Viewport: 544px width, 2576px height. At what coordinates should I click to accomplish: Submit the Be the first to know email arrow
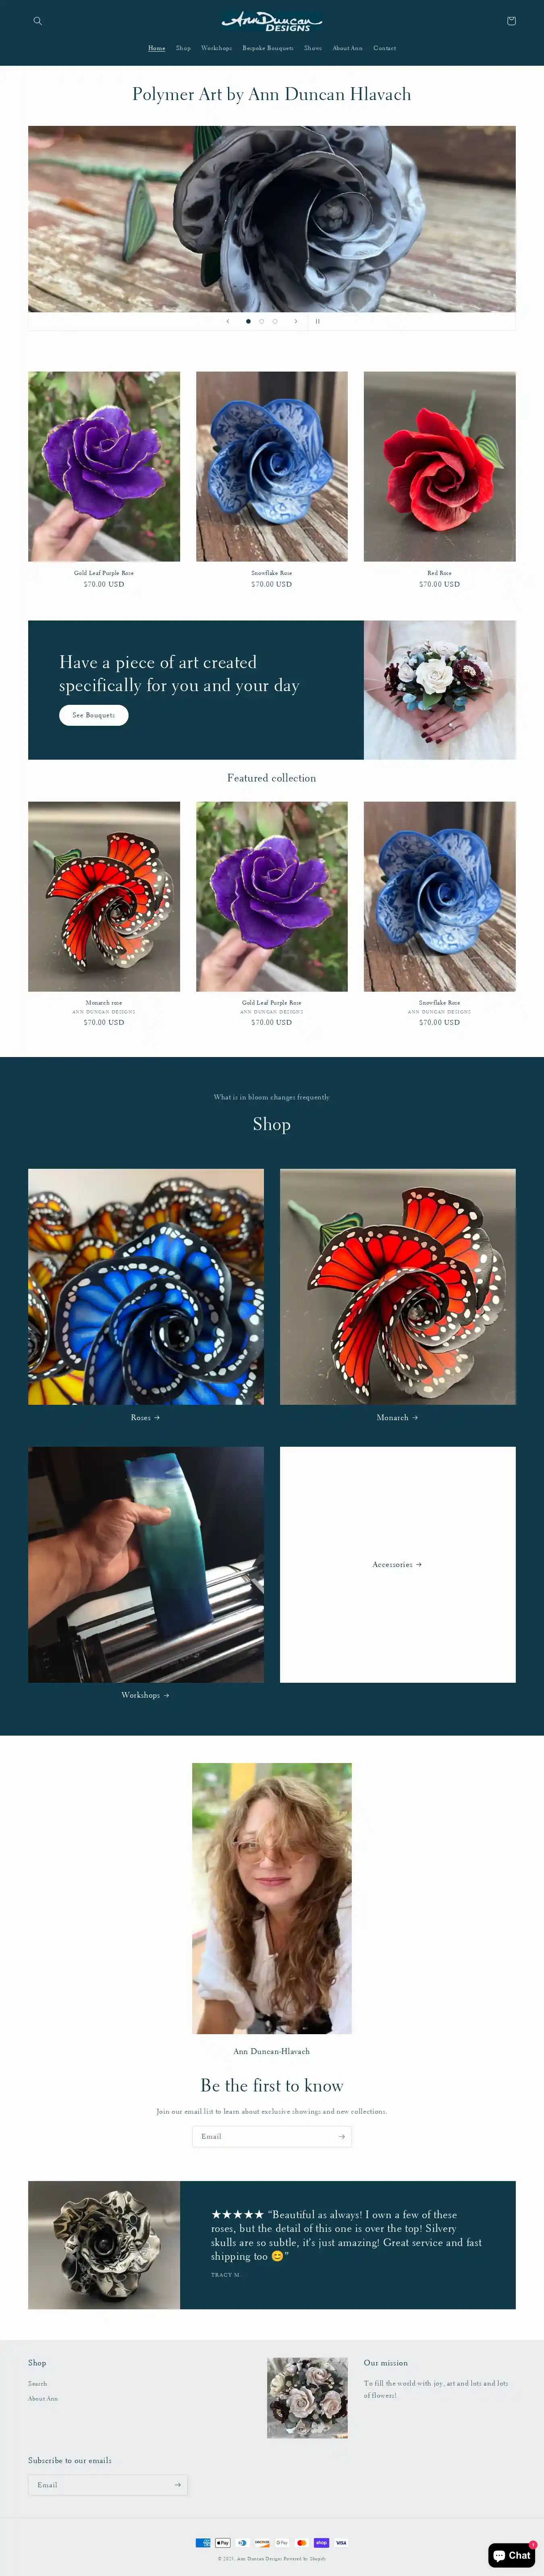click(341, 2136)
